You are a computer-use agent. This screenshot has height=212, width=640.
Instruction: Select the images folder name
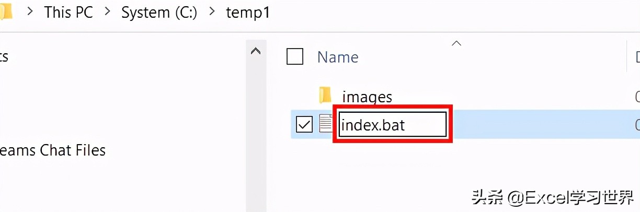[x=367, y=97]
